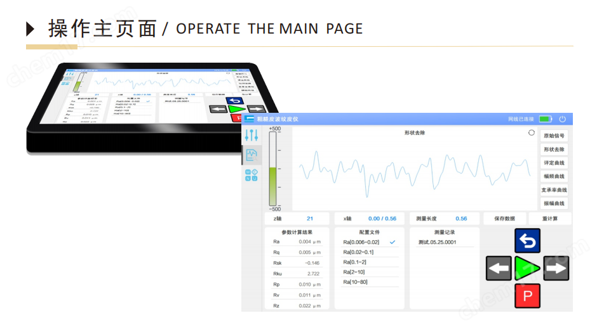The width and height of the screenshot is (597, 327).
Task: Show the 原始信号 curve
Action: point(554,136)
